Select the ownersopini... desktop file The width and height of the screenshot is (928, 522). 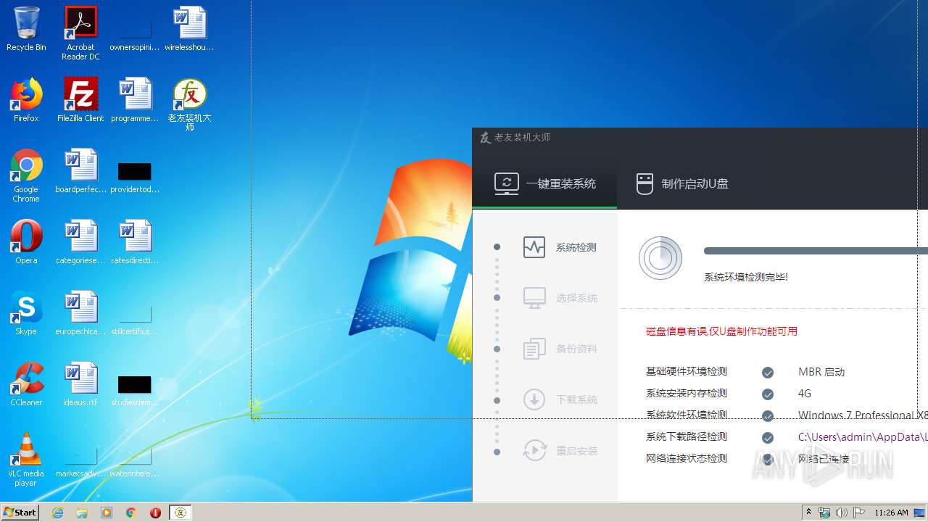[135, 33]
